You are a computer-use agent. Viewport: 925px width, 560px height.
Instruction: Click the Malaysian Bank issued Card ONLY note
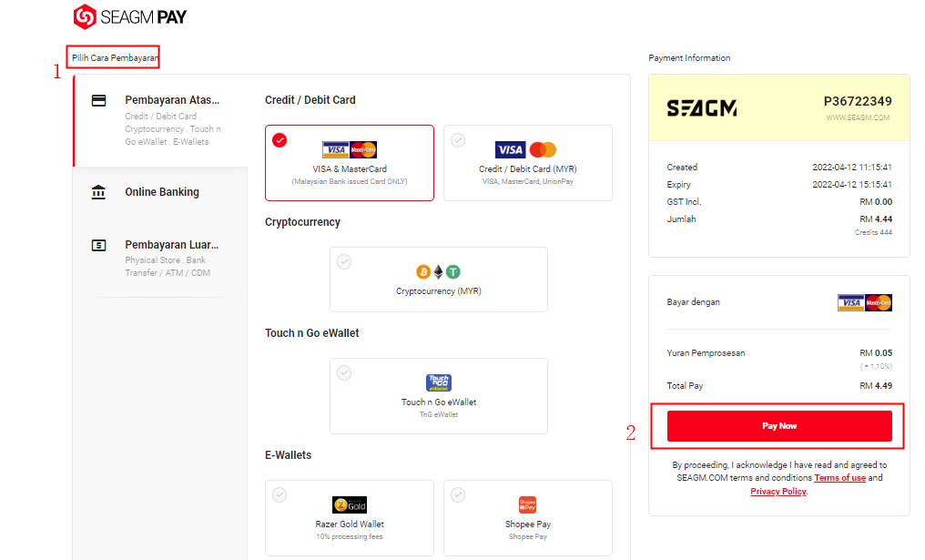click(x=350, y=182)
